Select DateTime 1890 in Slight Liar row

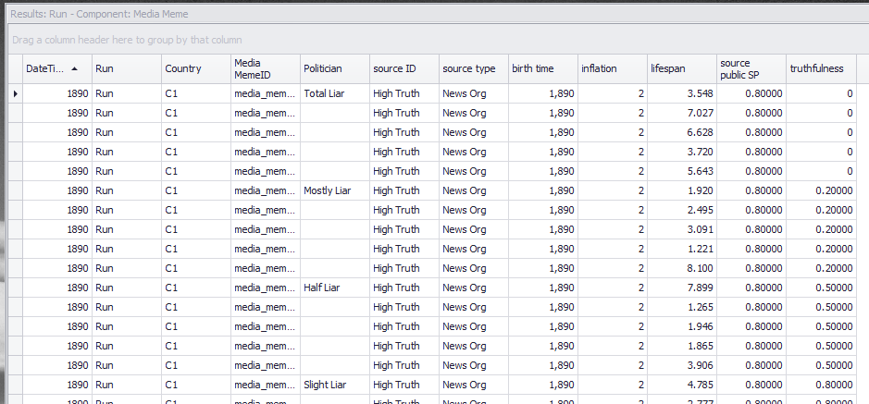pos(57,384)
